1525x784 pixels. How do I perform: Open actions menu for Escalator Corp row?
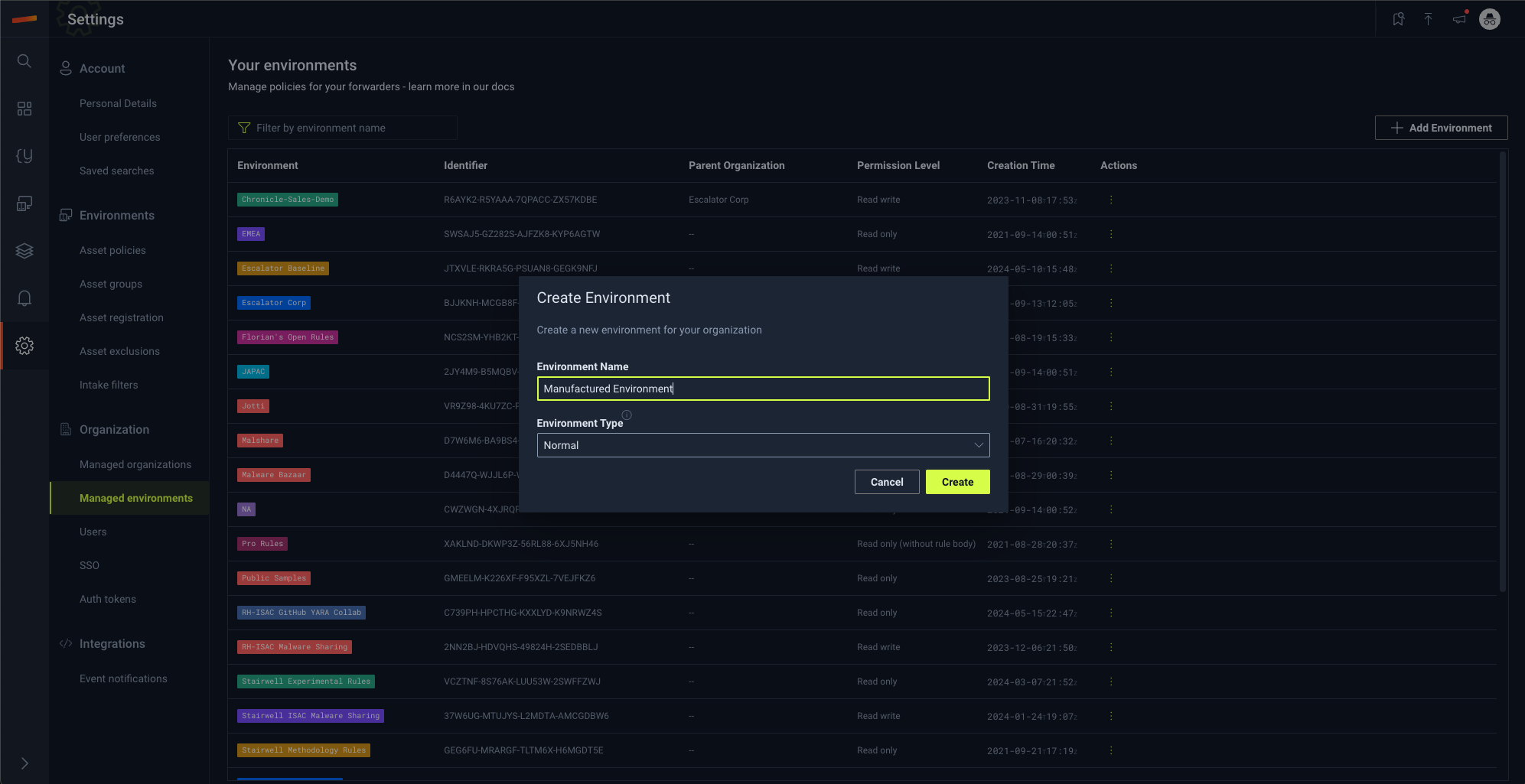1111,303
